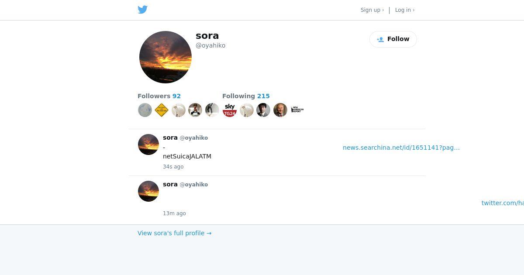
Task: Click the Twitter bird logo
Action: [142, 10]
